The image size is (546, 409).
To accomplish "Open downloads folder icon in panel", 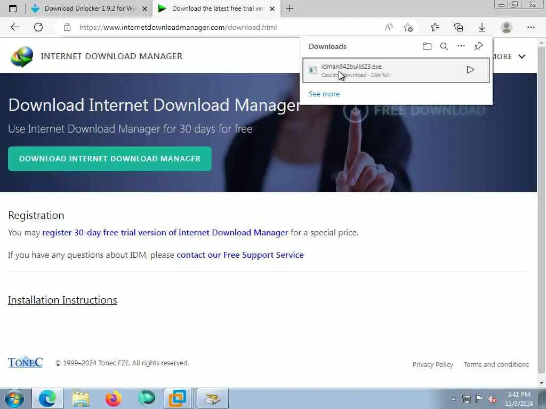I will (x=427, y=46).
